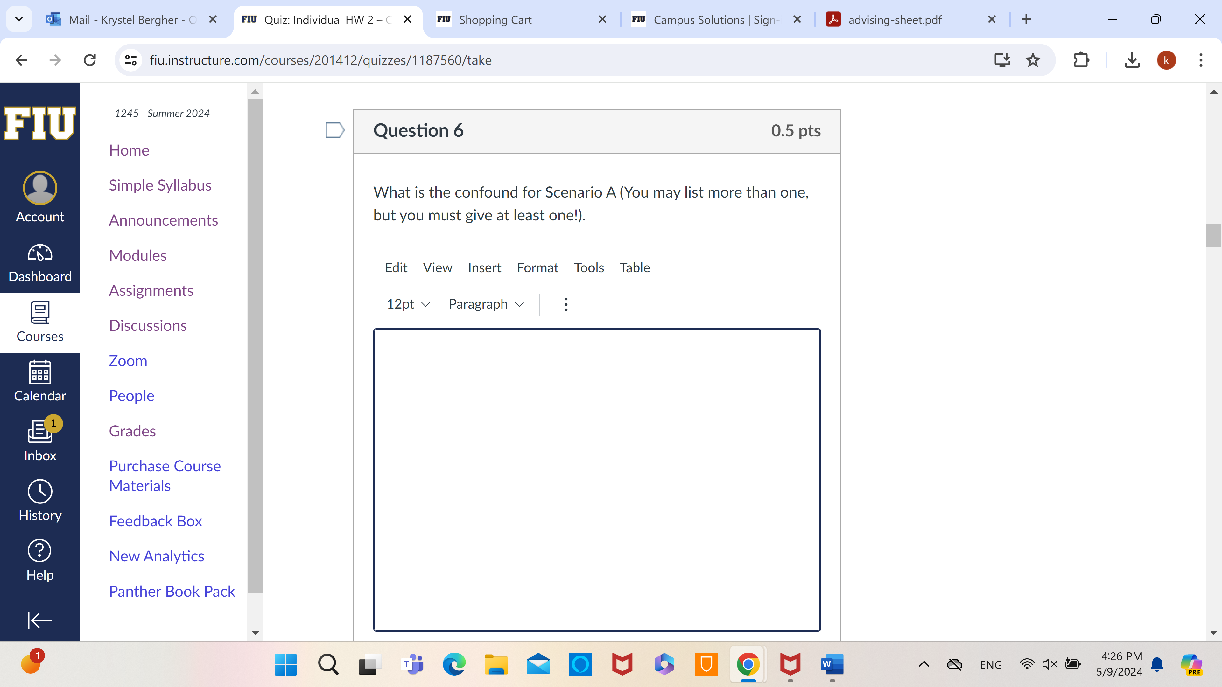The width and height of the screenshot is (1222, 687).
Task: Open course Announcements
Action: [x=163, y=220]
